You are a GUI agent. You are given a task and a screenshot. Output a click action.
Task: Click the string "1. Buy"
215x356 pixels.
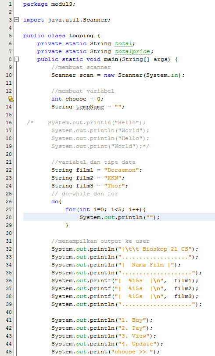pos(132,320)
